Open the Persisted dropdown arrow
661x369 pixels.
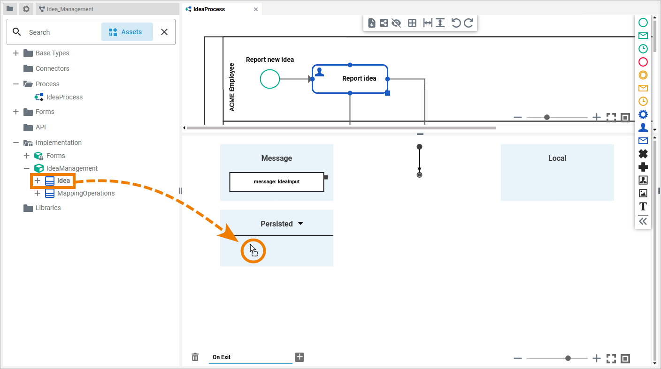[300, 224]
